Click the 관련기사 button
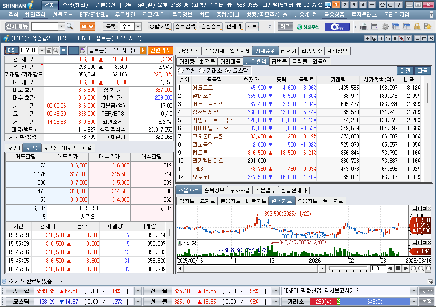436x308 pixels. [x=161, y=50]
